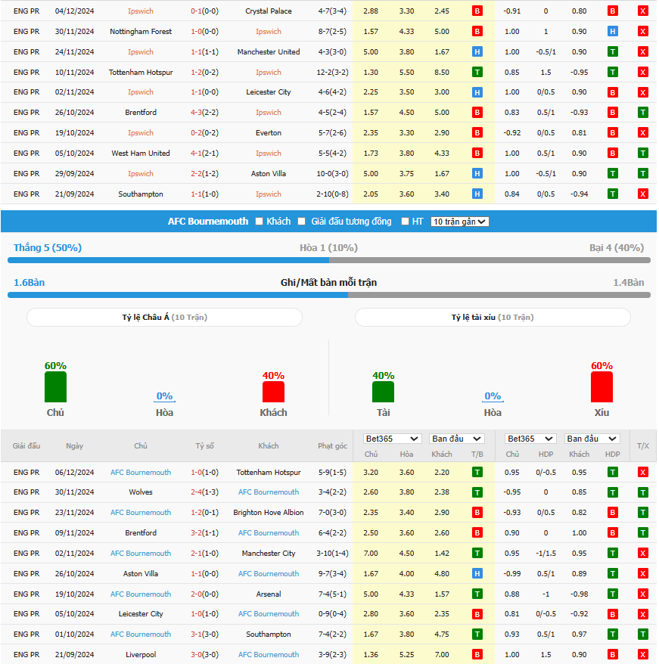Click green T badge in Southampton–Ipswich row
659x664 pixels.
coord(612,194)
